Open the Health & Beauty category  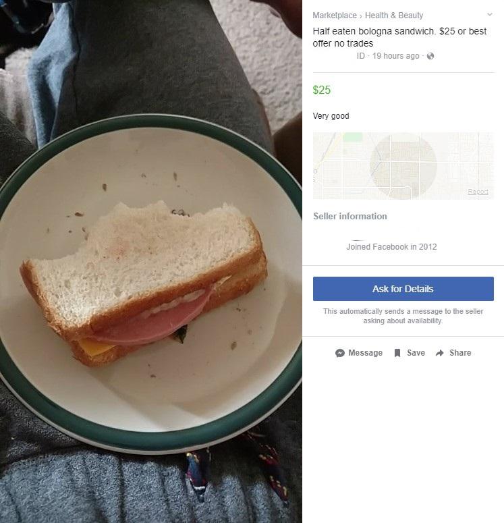tap(394, 16)
